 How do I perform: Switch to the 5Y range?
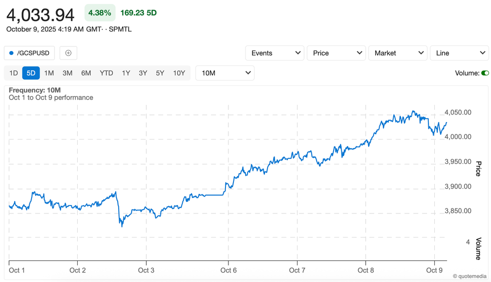tap(160, 73)
